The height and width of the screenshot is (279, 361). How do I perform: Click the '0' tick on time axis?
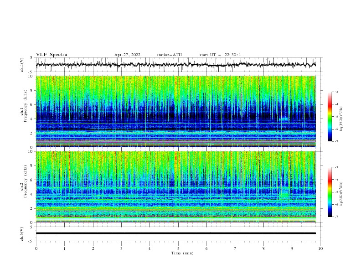(x=36, y=248)
